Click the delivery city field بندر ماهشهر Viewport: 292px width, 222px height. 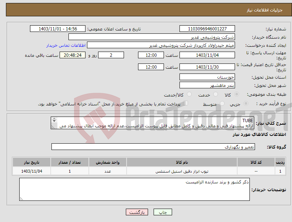pyautogui.click(x=207, y=85)
